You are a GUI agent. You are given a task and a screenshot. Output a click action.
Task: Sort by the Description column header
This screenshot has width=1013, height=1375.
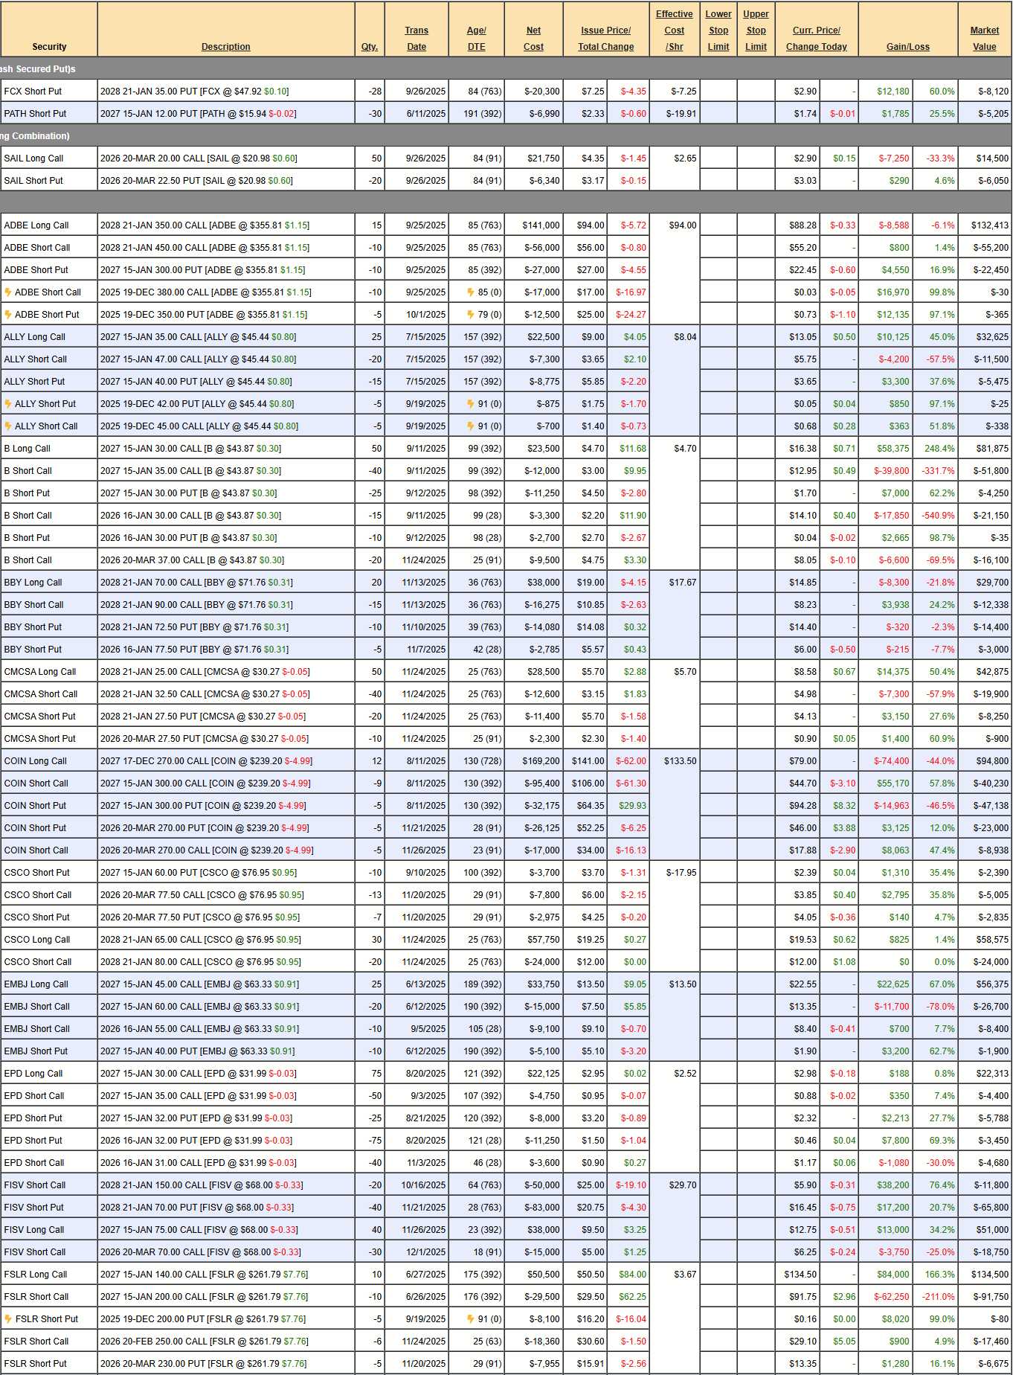(x=225, y=47)
